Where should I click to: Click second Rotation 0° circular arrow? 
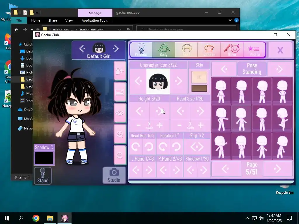(176, 147)
